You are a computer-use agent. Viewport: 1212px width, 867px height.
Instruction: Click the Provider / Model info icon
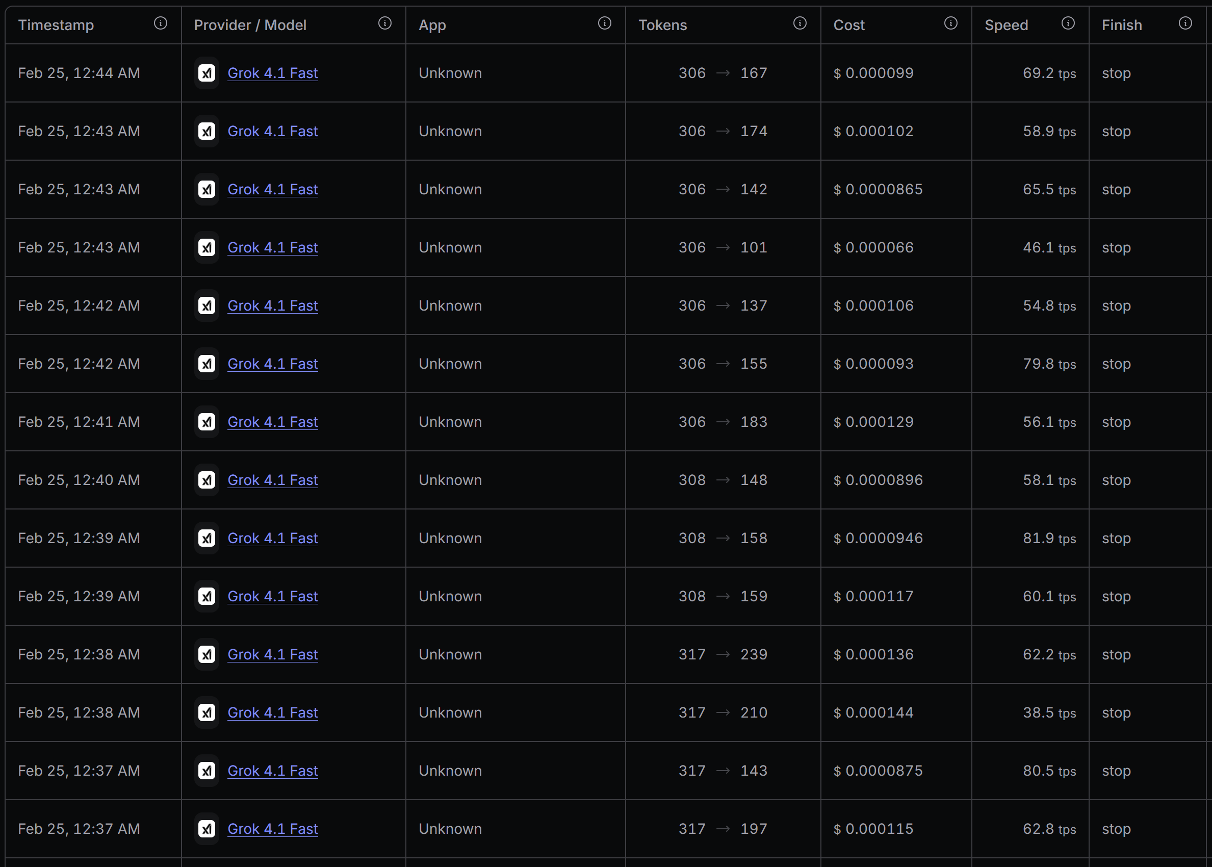tap(384, 23)
